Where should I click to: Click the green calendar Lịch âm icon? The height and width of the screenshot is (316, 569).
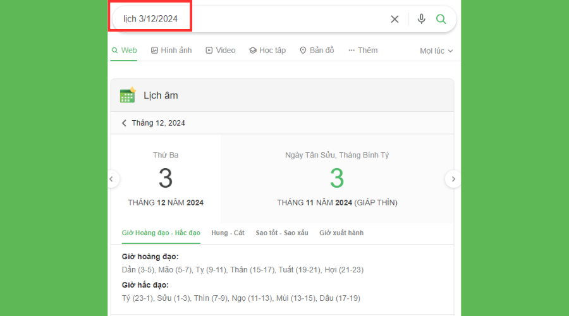128,95
